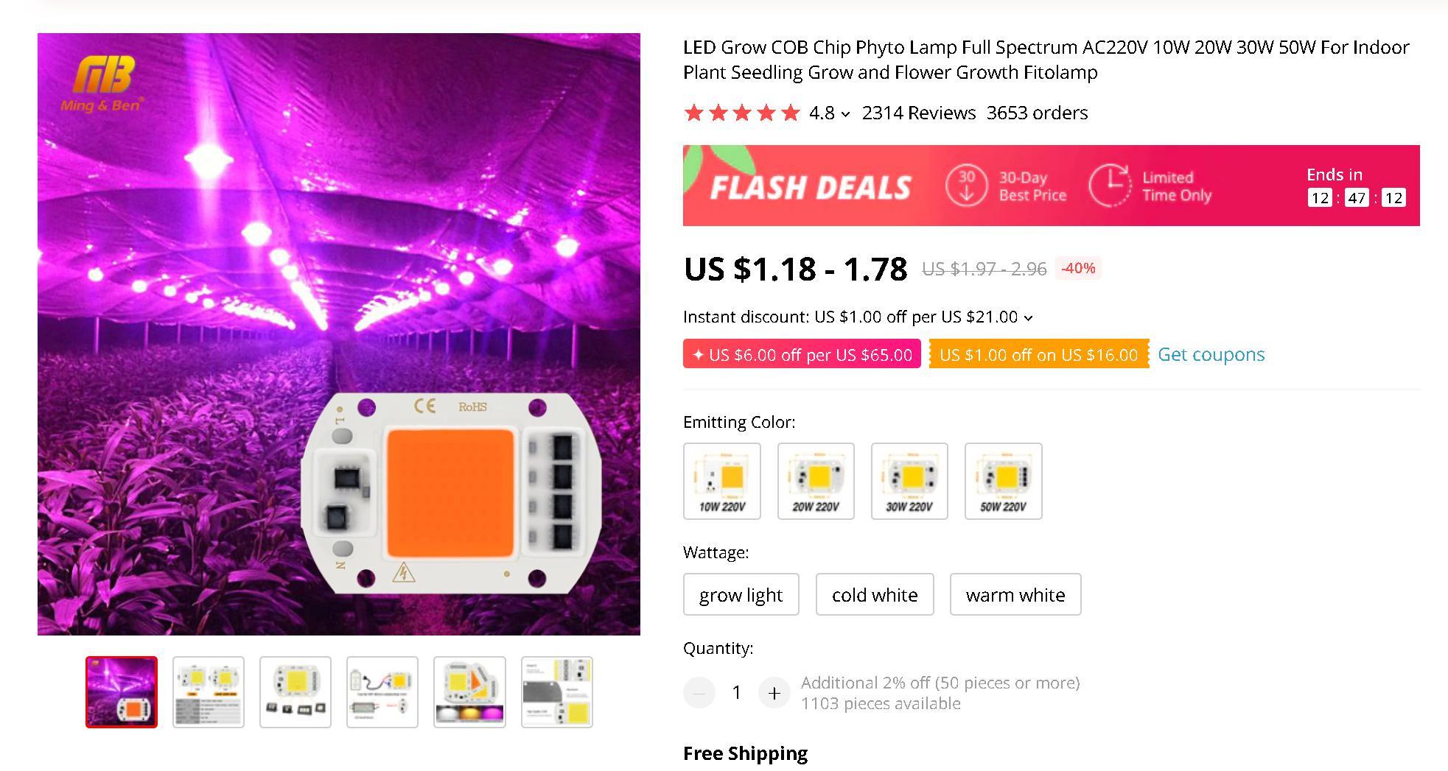1448x771 pixels.
Task: Click the Limited Time Only clock icon
Action: (1109, 186)
